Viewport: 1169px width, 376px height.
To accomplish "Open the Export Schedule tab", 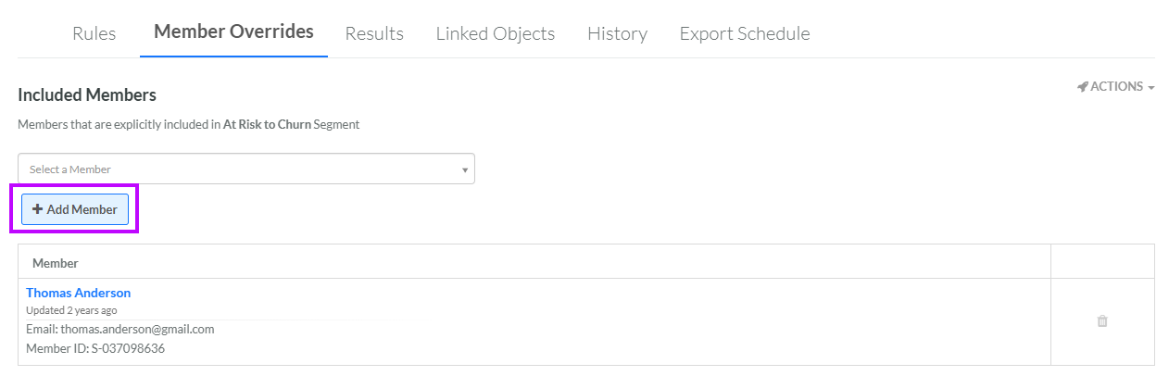I will point(744,33).
